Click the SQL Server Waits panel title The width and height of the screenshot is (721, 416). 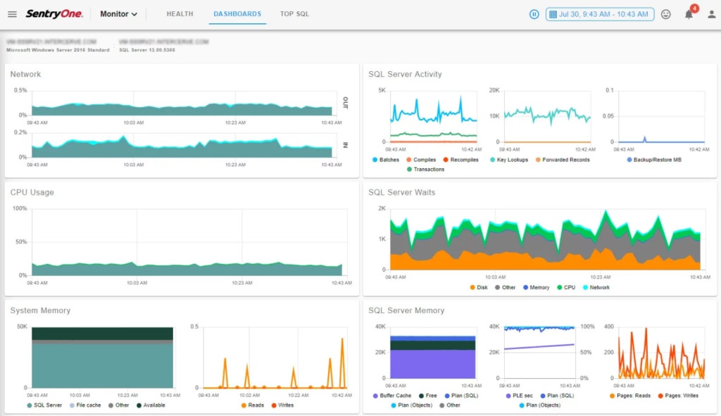click(401, 192)
